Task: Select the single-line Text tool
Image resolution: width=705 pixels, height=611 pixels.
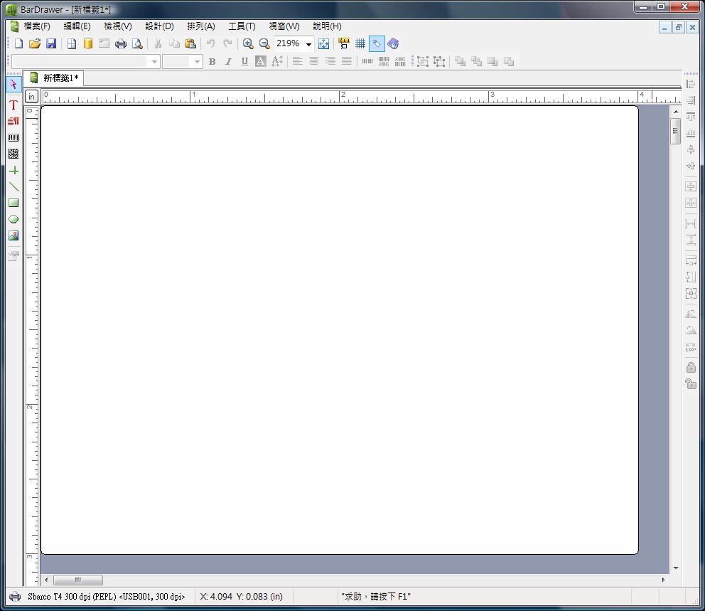Action: (14, 105)
